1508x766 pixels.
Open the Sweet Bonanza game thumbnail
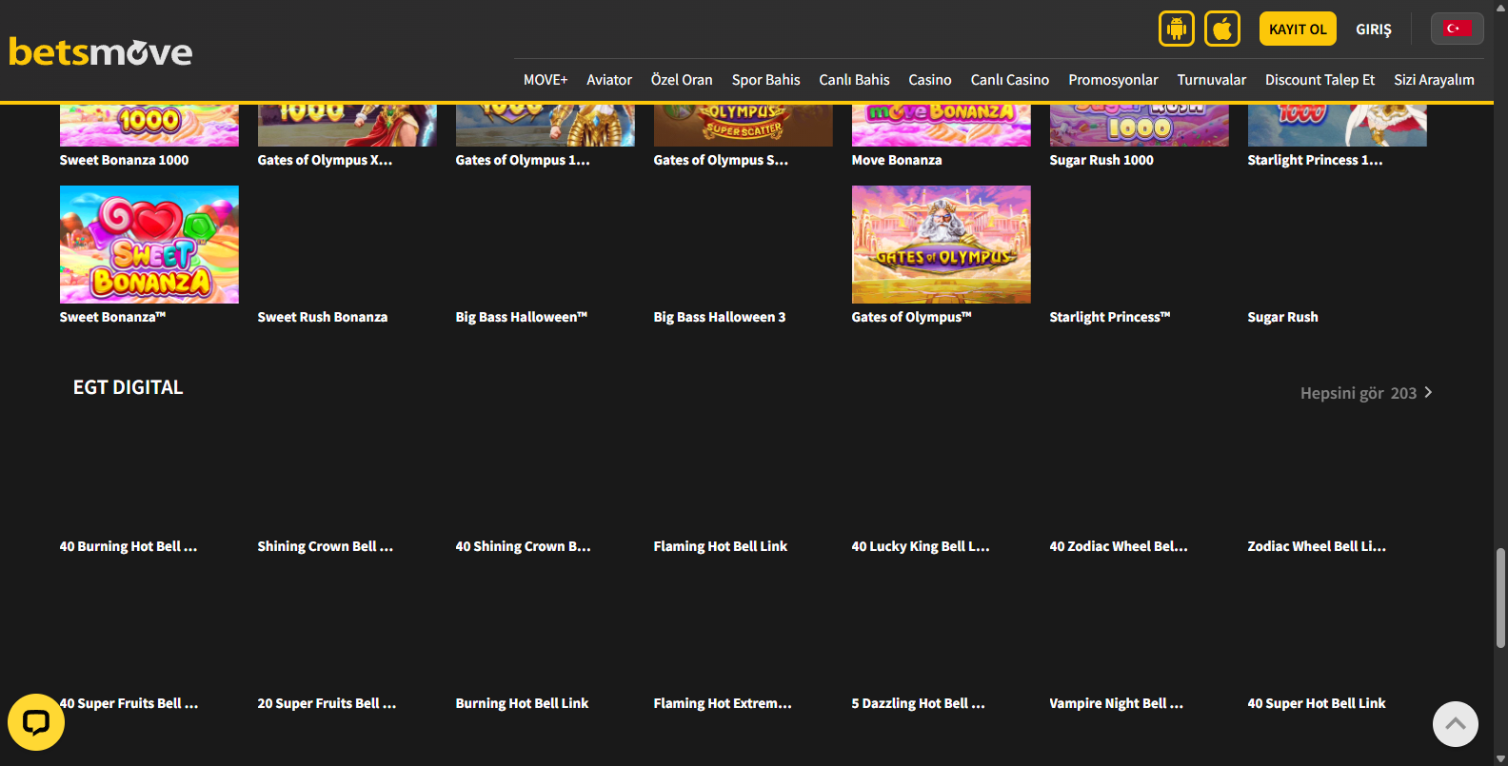[x=149, y=245]
